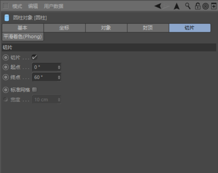Click the circular target mode icon
Screen dimensions: 218x173
pyautogui.click(x=206, y=6)
